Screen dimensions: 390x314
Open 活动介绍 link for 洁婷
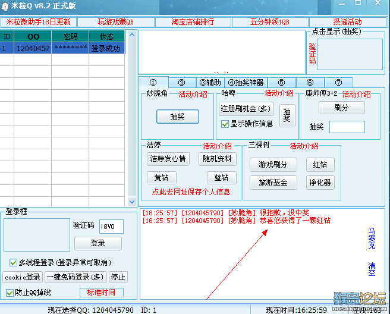217,146
